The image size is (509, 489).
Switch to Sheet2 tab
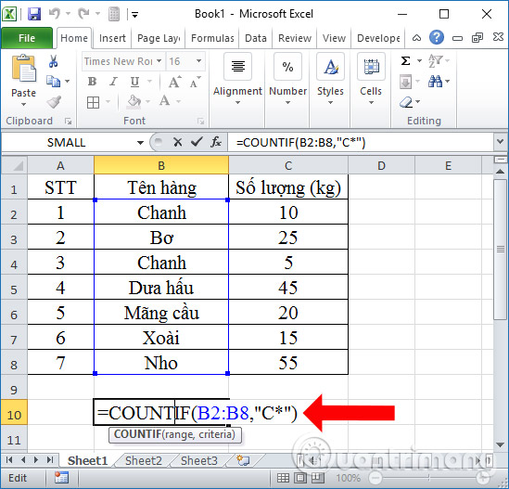pos(143,460)
